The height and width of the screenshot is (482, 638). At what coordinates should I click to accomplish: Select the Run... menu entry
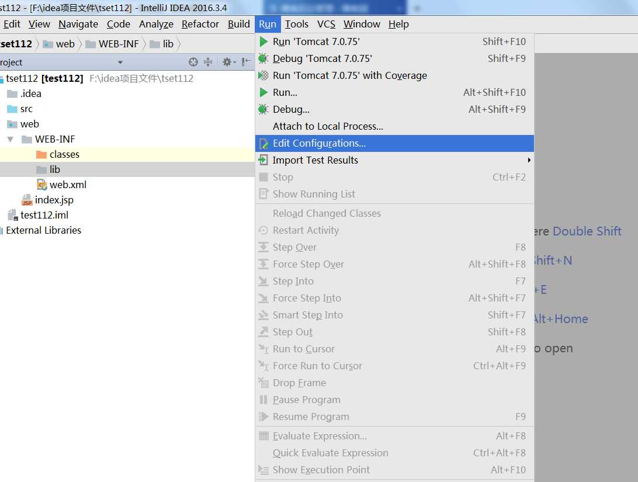pos(394,92)
